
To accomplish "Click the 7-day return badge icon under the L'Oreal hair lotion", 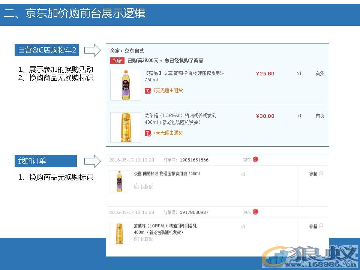I will [x=148, y=133].
